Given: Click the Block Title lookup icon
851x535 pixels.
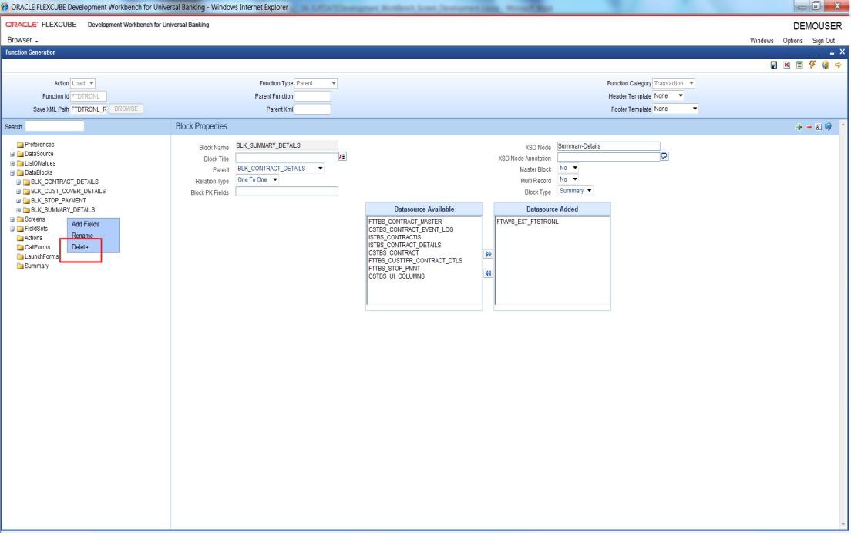Looking at the screenshot, I should click(x=342, y=157).
